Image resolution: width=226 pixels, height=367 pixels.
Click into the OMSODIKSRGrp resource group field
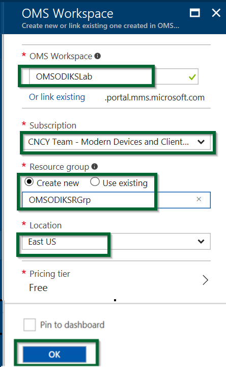(116, 200)
